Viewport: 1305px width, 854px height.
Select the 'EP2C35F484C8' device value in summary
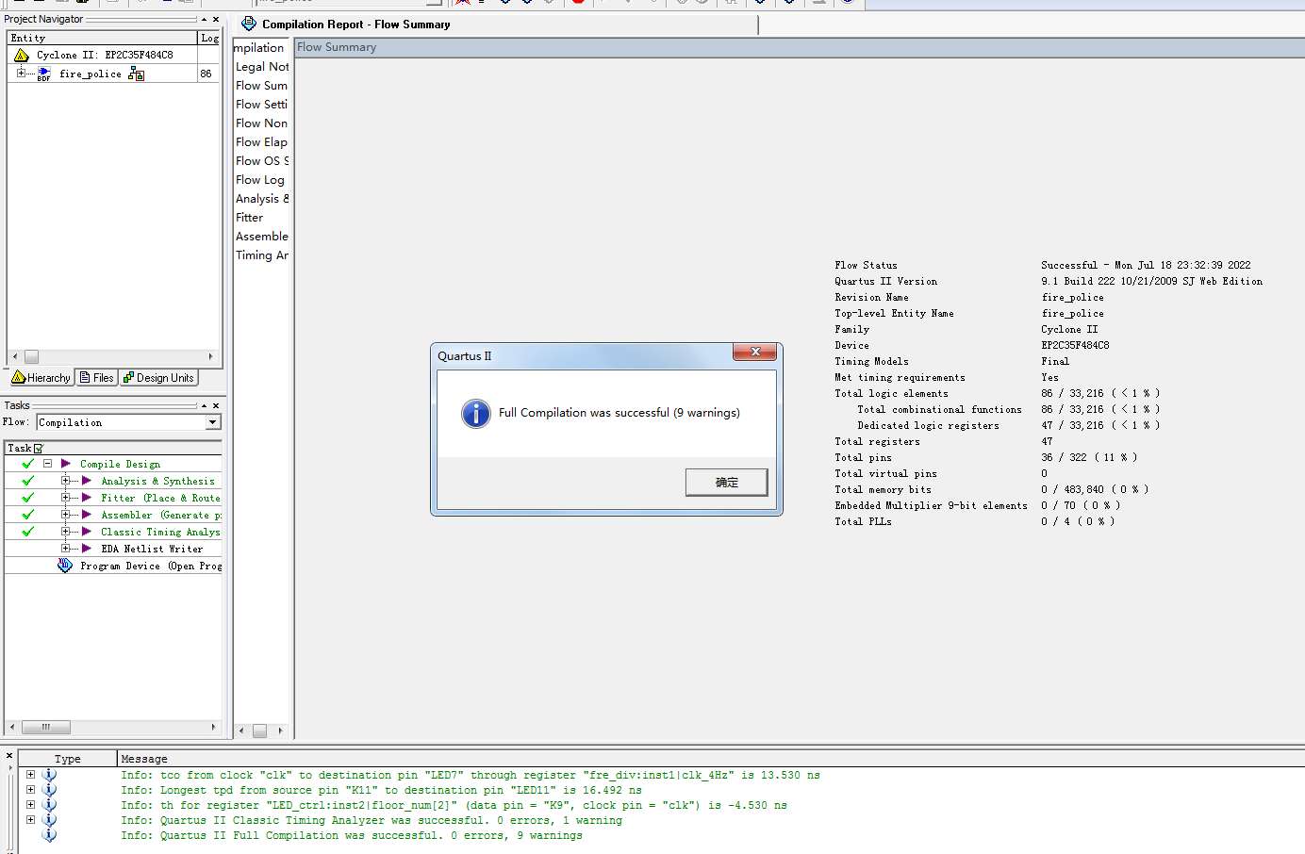[x=1075, y=346]
